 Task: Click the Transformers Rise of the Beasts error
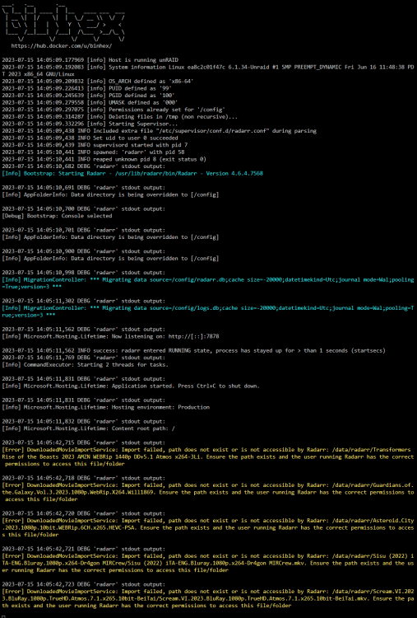(208, 456)
